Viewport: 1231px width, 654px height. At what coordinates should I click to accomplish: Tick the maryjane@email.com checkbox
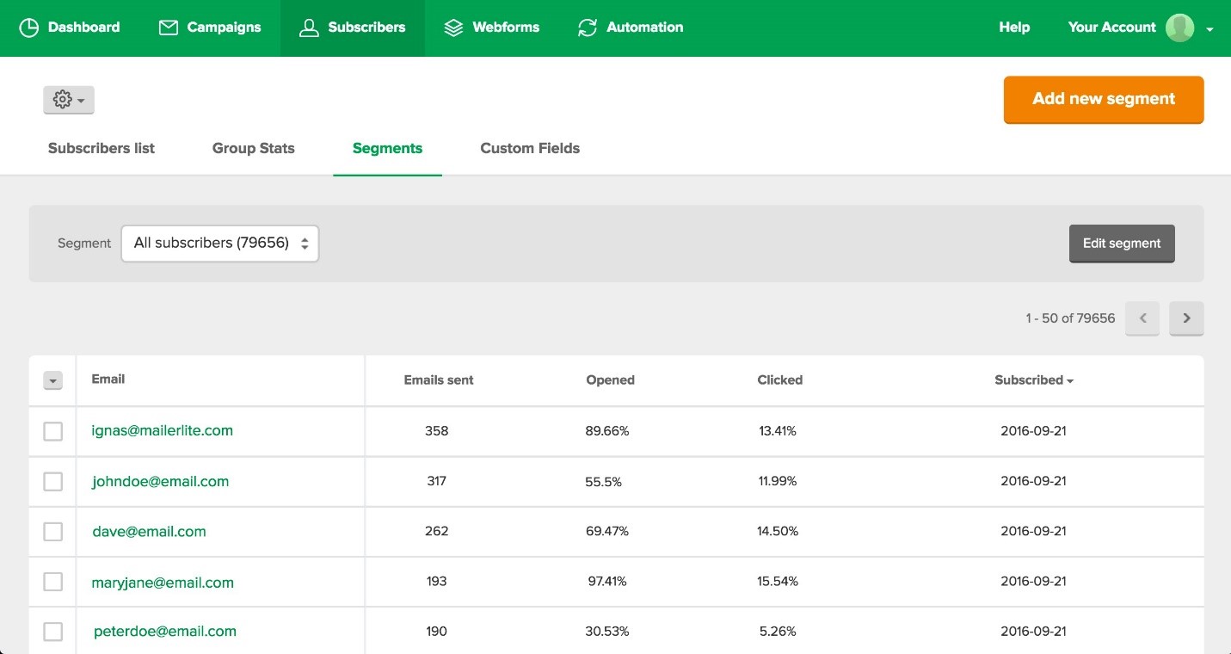click(53, 582)
